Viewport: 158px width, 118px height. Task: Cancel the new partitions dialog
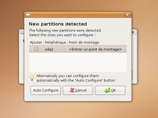78,90
